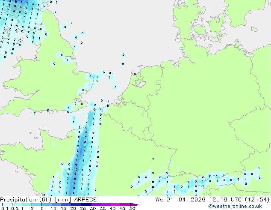Click the date '01-04-2026' text
Screen dimensions: 271x210
[186, 200]
